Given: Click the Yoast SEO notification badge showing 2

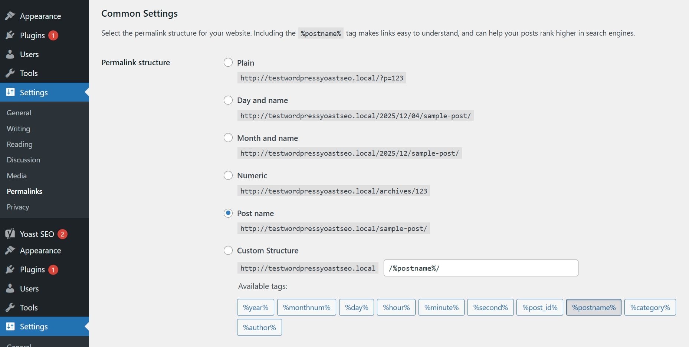Looking at the screenshot, I should click(62, 234).
